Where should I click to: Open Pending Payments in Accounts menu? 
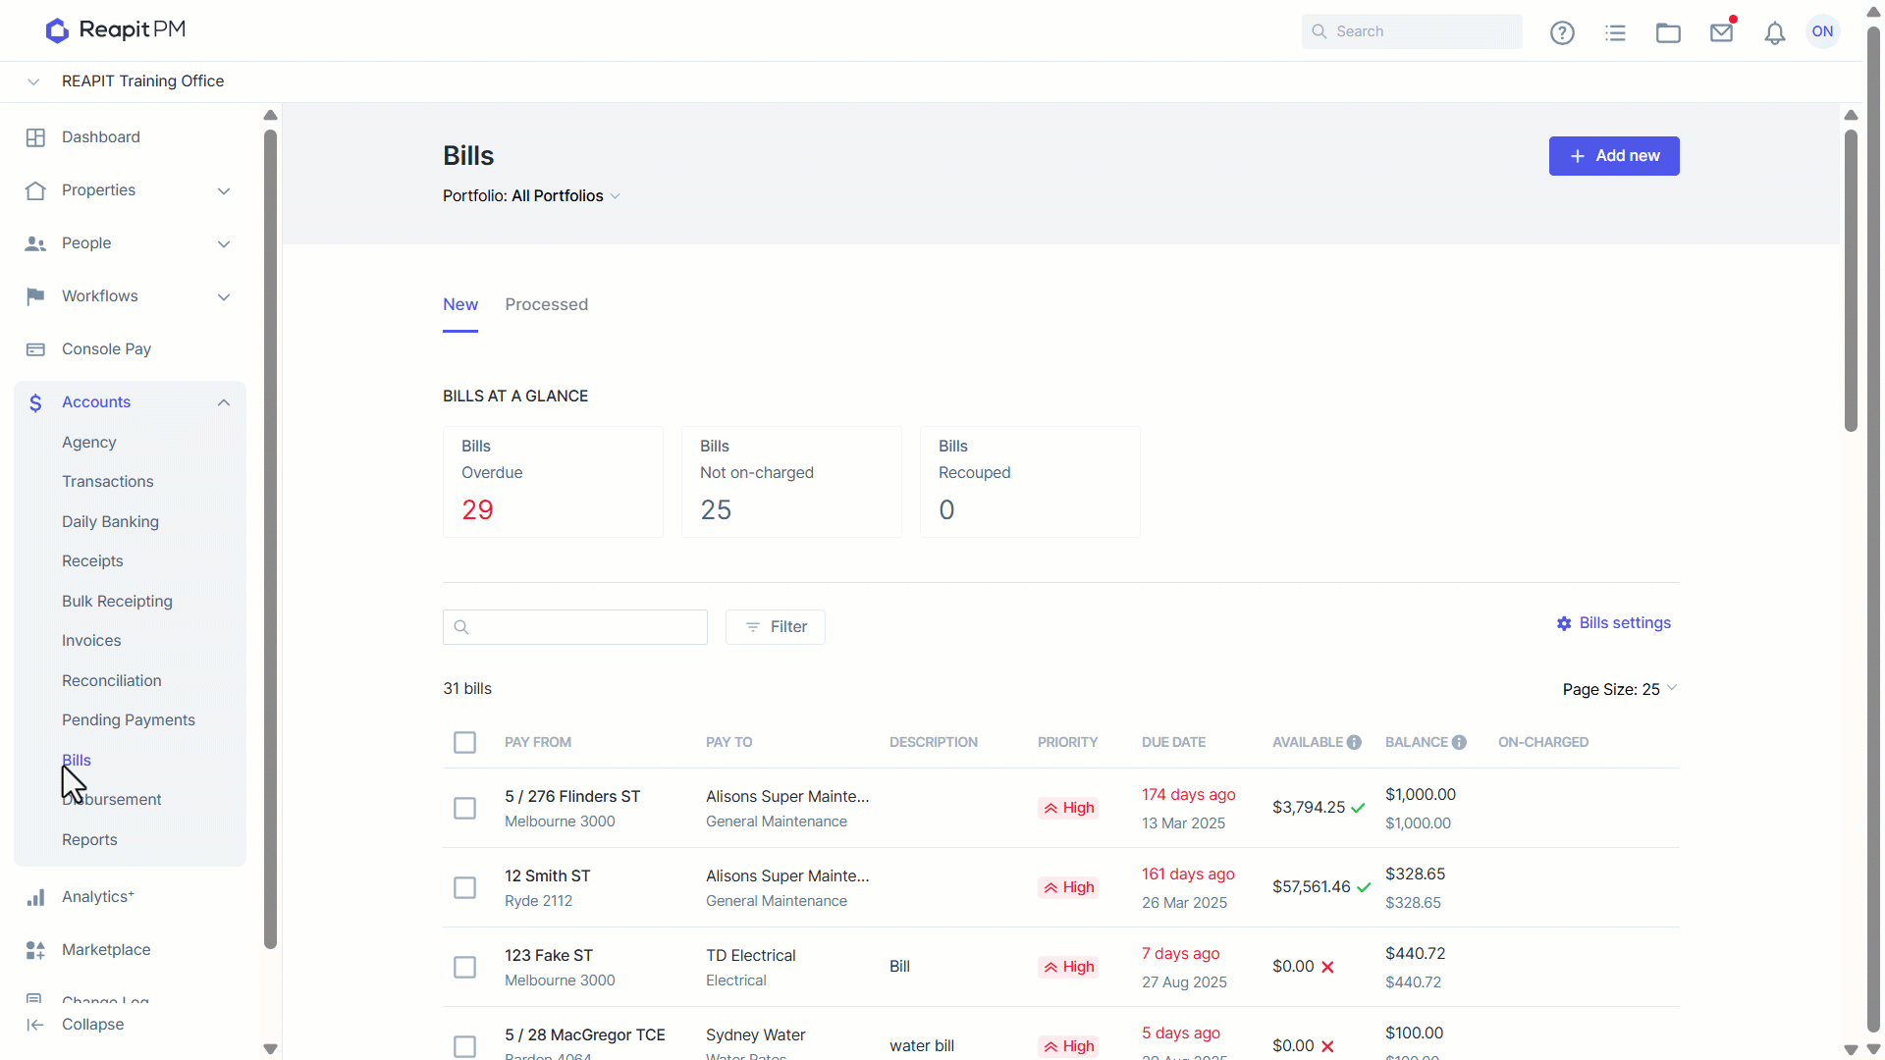(129, 719)
